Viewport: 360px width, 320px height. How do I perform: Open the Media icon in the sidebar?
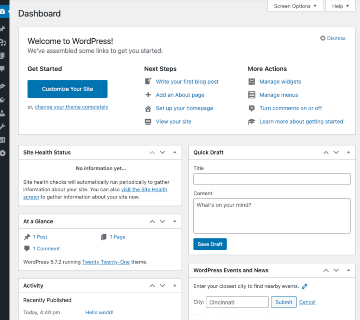(x=3, y=43)
